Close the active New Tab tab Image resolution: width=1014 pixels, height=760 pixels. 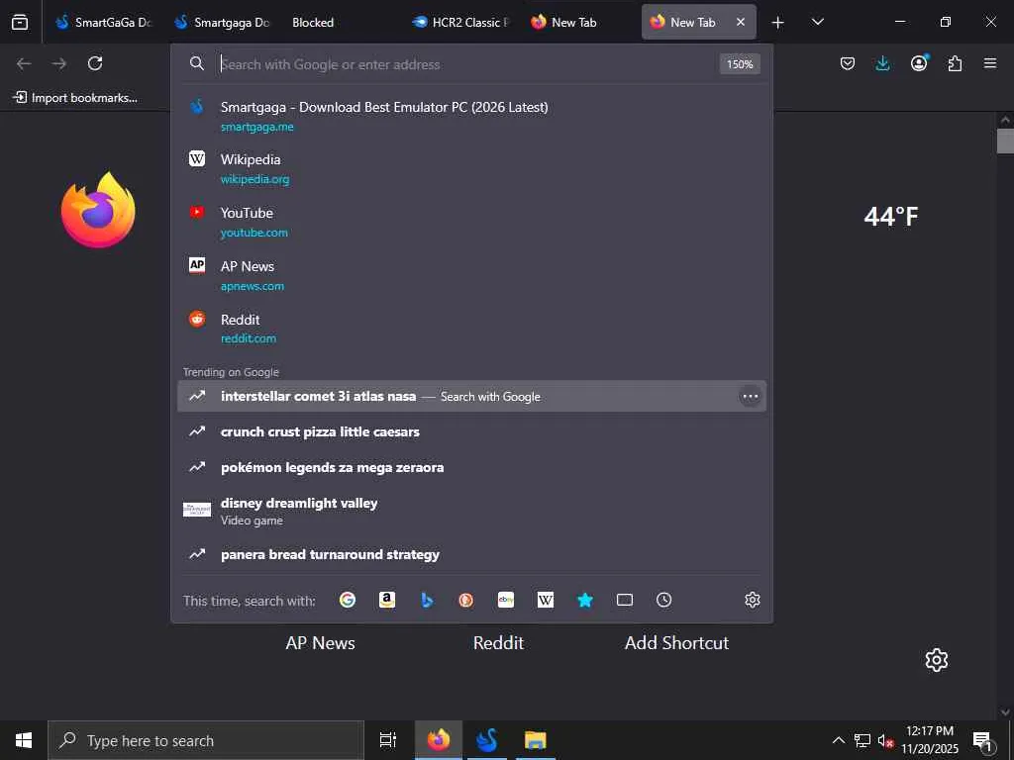pos(741,22)
